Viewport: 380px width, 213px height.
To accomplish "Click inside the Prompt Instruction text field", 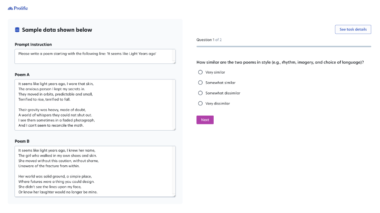I will pyautogui.click(x=95, y=56).
